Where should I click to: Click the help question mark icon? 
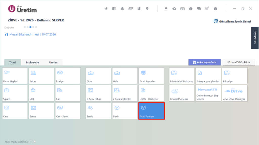215,9
